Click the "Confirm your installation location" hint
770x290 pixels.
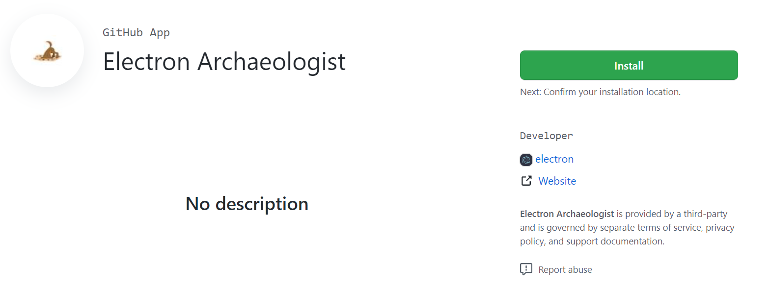coord(612,92)
